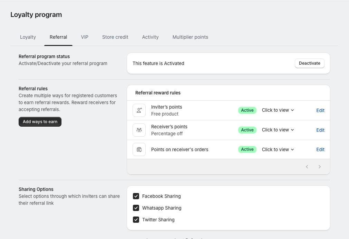Expand Click to view for Receiver's points
Screen dimensions: 349x239
point(278,130)
